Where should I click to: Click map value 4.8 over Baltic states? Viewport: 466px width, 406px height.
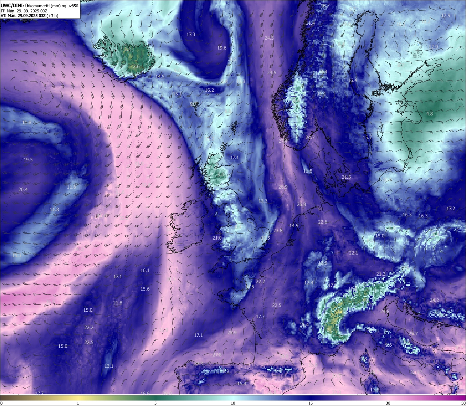coord(430,114)
